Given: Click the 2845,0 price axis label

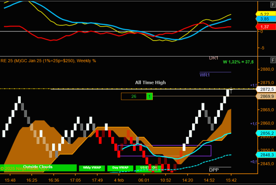Looking at the screenshot, I should [x=267, y=164].
